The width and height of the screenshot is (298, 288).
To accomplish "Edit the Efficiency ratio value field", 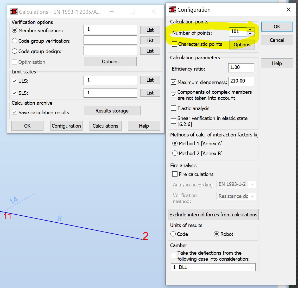I will point(241,68).
